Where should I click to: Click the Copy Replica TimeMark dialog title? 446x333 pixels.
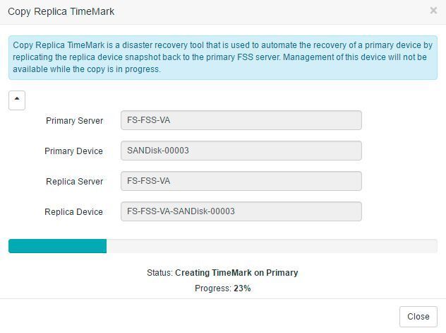tap(61, 11)
